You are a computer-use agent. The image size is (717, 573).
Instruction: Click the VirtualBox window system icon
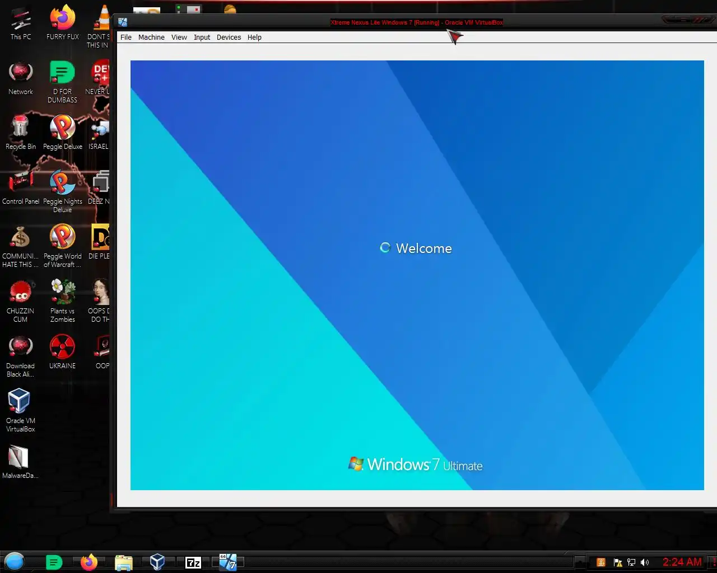tap(123, 22)
